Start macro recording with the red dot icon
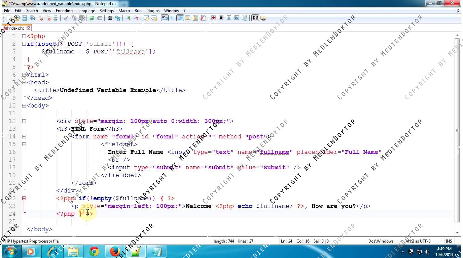 (213, 18)
